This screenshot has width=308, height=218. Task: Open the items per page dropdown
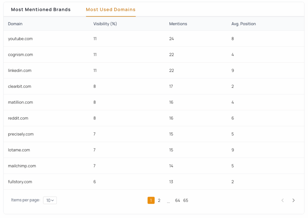coord(50,200)
